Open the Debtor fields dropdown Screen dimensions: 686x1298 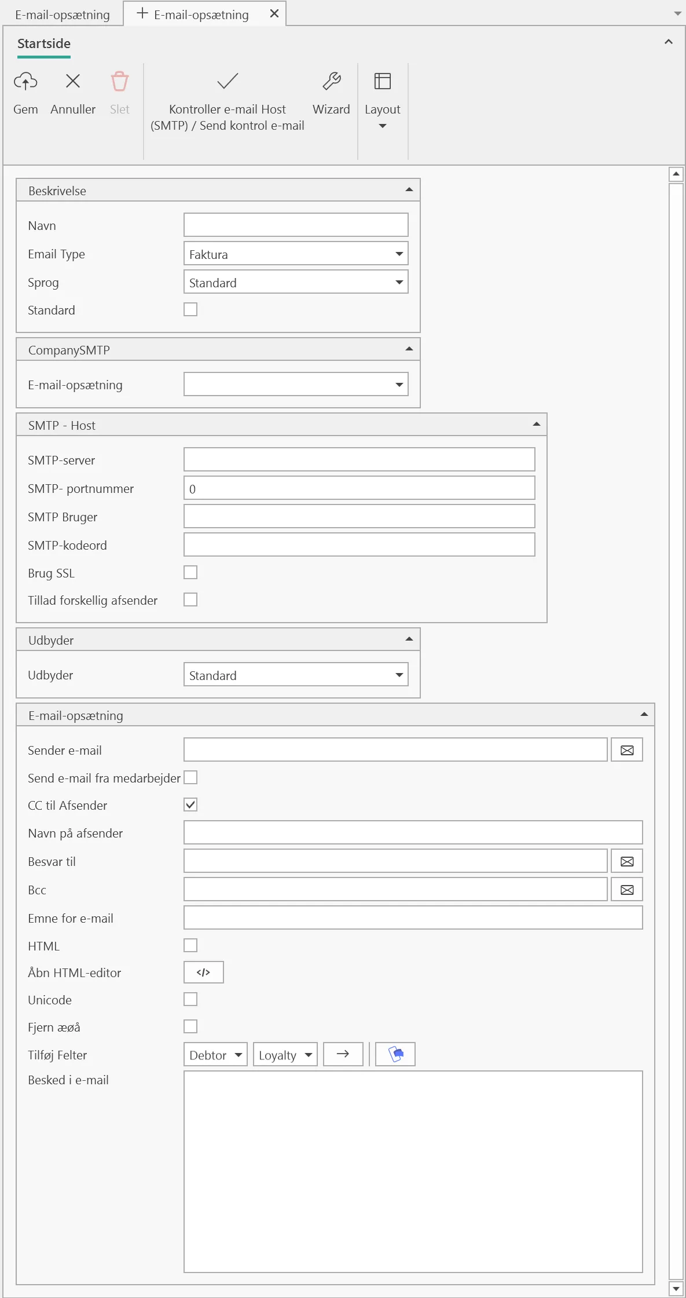click(x=216, y=1054)
